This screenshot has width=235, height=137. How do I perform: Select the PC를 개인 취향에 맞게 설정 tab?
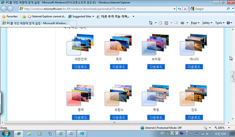coord(35,23)
